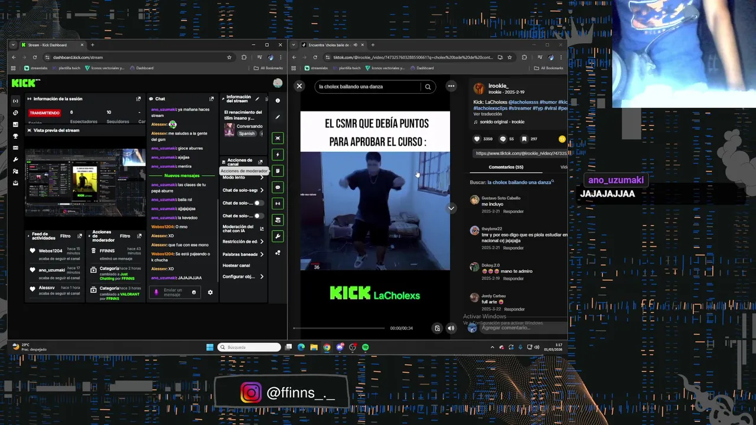The height and width of the screenshot is (425, 756).
Task: Click Hostear canal option
Action: 236,266
